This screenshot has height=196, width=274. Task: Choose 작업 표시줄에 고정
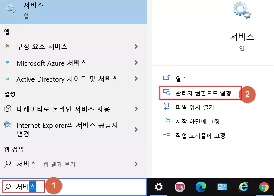201,136
